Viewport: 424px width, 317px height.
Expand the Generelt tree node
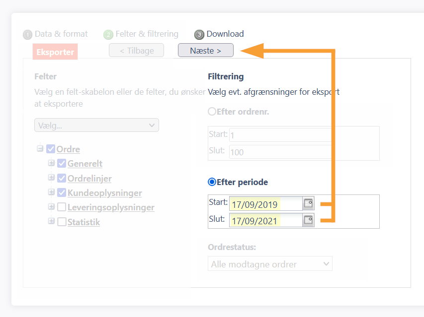click(x=51, y=163)
